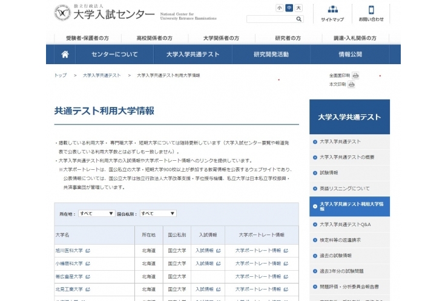Click external link icon beside 北見工業大学
This screenshot has height=301, width=448.
click(x=88, y=290)
